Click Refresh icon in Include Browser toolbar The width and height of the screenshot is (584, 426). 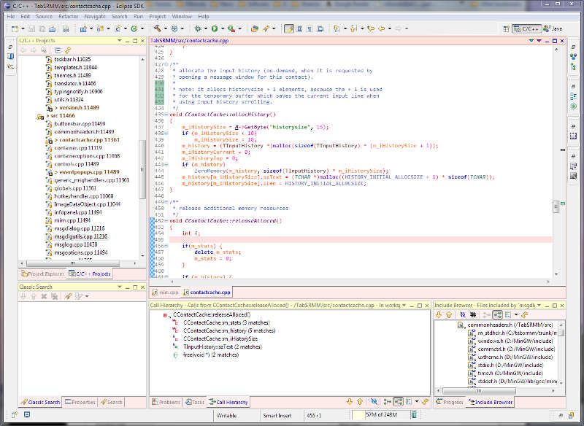coord(524,314)
